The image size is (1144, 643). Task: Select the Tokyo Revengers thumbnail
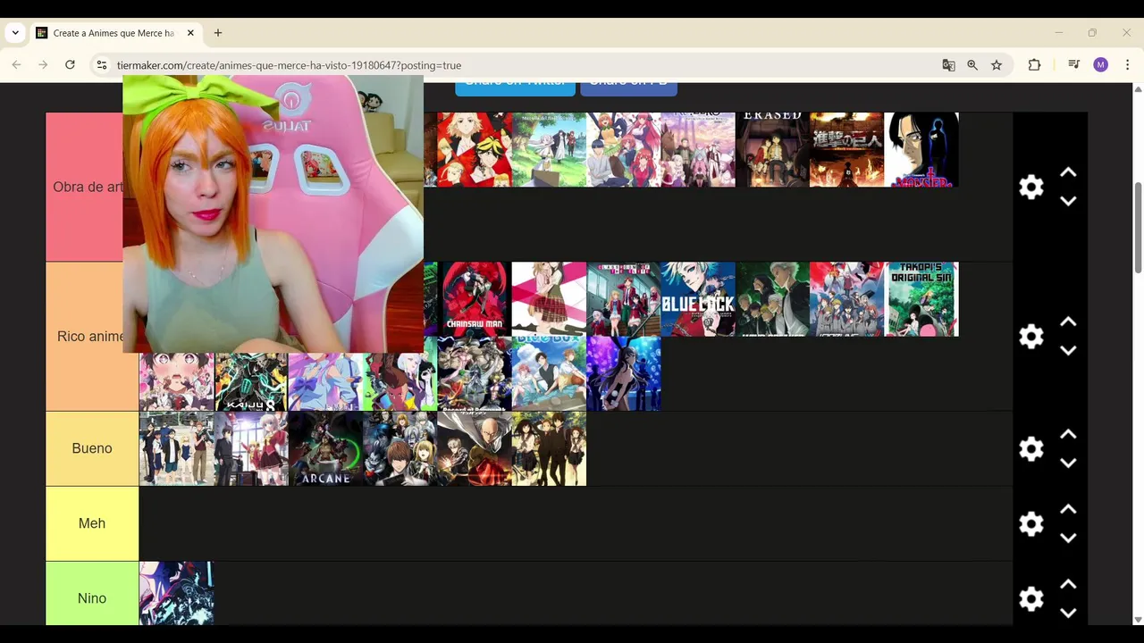pos(475,149)
